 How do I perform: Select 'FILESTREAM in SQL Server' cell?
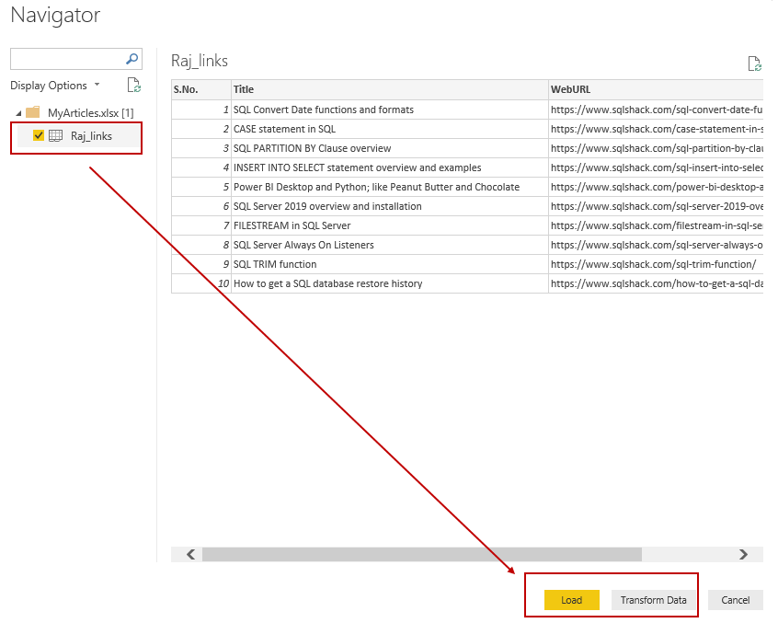coord(390,225)
